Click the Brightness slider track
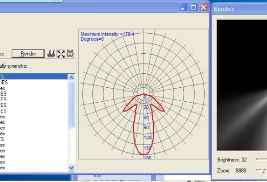 261,160
